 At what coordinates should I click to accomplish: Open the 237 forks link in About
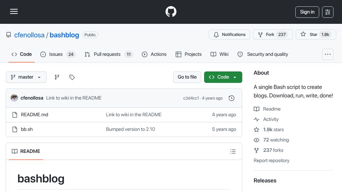coord(269,150)
